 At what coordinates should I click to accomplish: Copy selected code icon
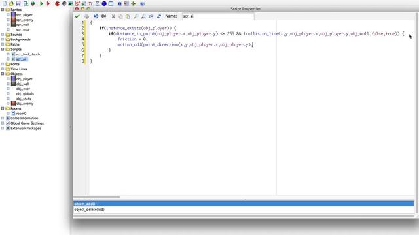tap(120, 16)
